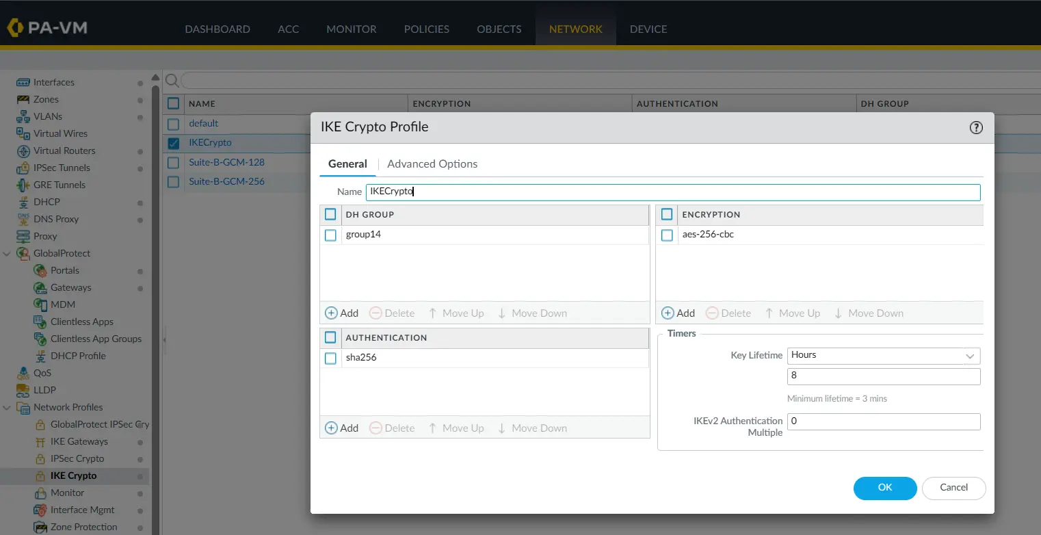Screen dimensions: 1041x535
Task: Click the Name input field
Action: tap(673, 192)
